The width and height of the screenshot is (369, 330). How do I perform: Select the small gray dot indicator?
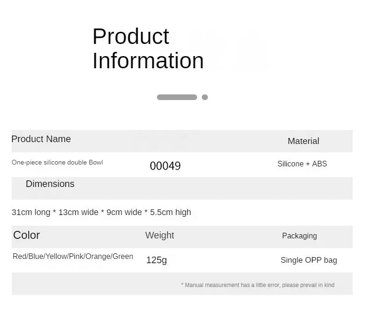point(205,97)
